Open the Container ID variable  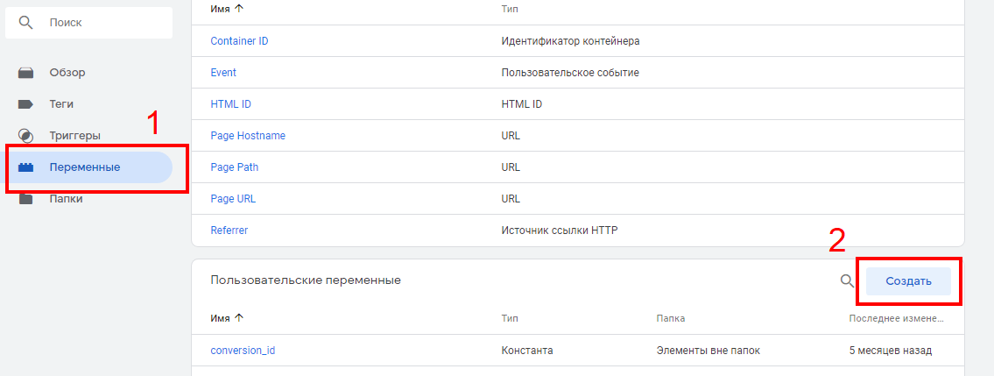(239, 41)
